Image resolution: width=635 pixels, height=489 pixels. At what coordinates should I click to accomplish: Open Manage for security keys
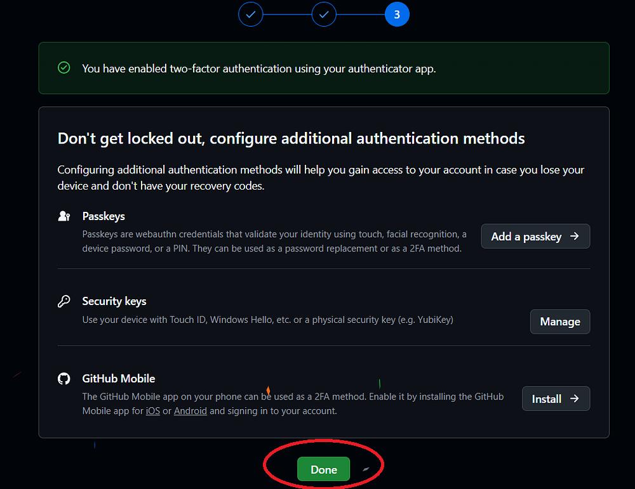click(560, 322)
